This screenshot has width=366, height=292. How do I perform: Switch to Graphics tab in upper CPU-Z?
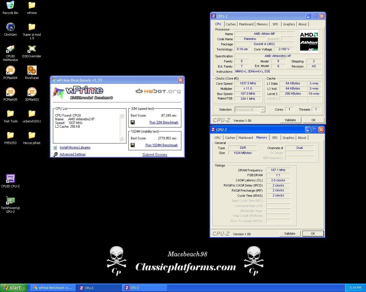(289, 24)
